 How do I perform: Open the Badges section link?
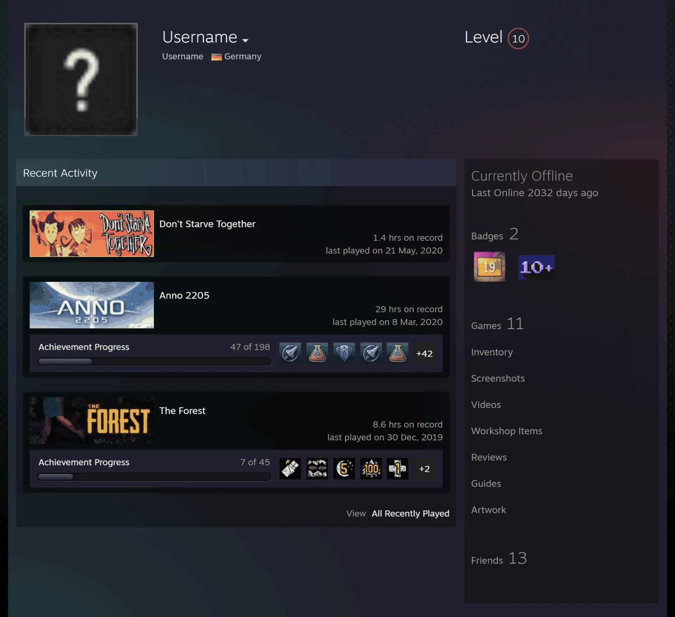tap(495, 234)
